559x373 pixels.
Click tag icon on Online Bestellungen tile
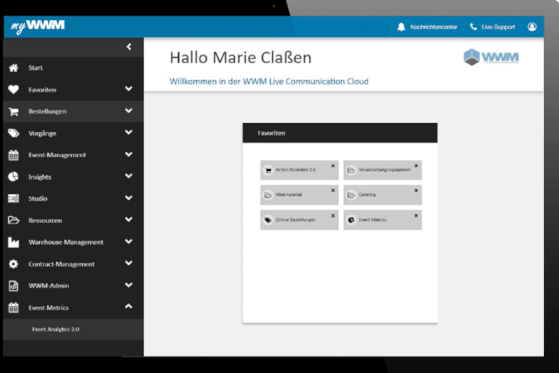(268, 220)
